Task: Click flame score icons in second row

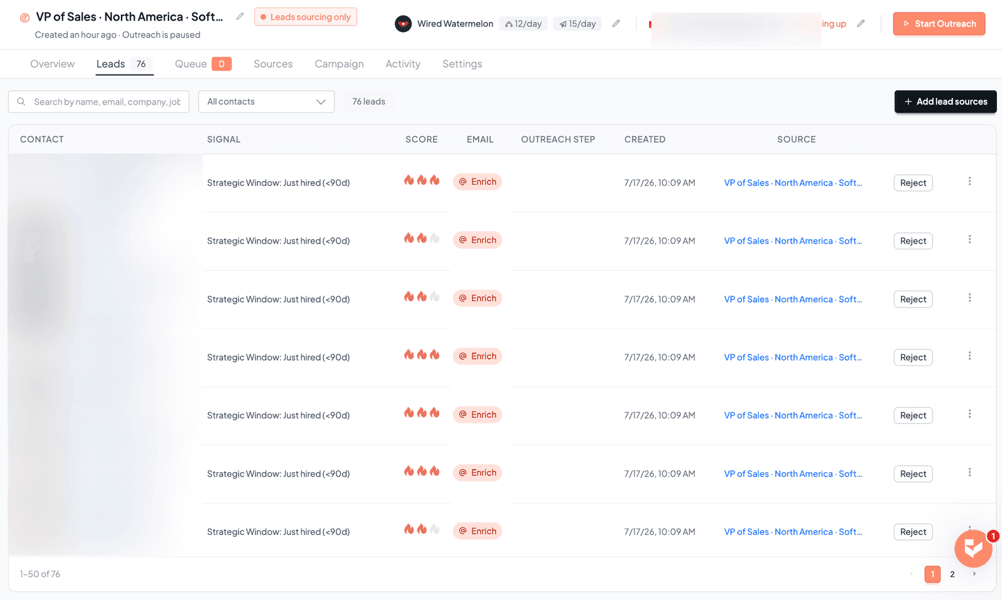Action: (421, 239)
